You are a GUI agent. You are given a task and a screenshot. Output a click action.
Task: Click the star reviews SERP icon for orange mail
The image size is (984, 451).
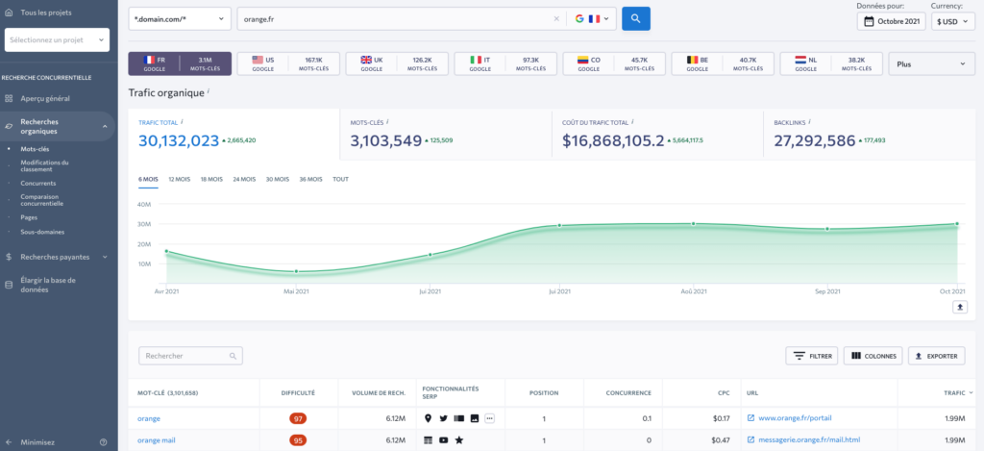point(458,440)
